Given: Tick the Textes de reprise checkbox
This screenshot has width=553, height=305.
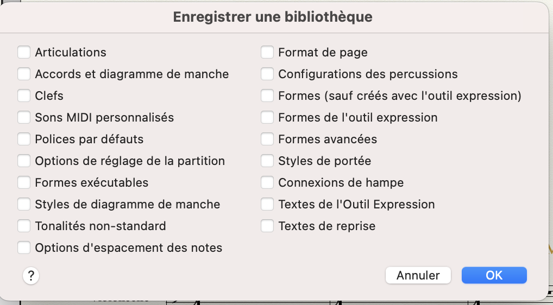Looking at the screenshot, I should tap(267, 226).
